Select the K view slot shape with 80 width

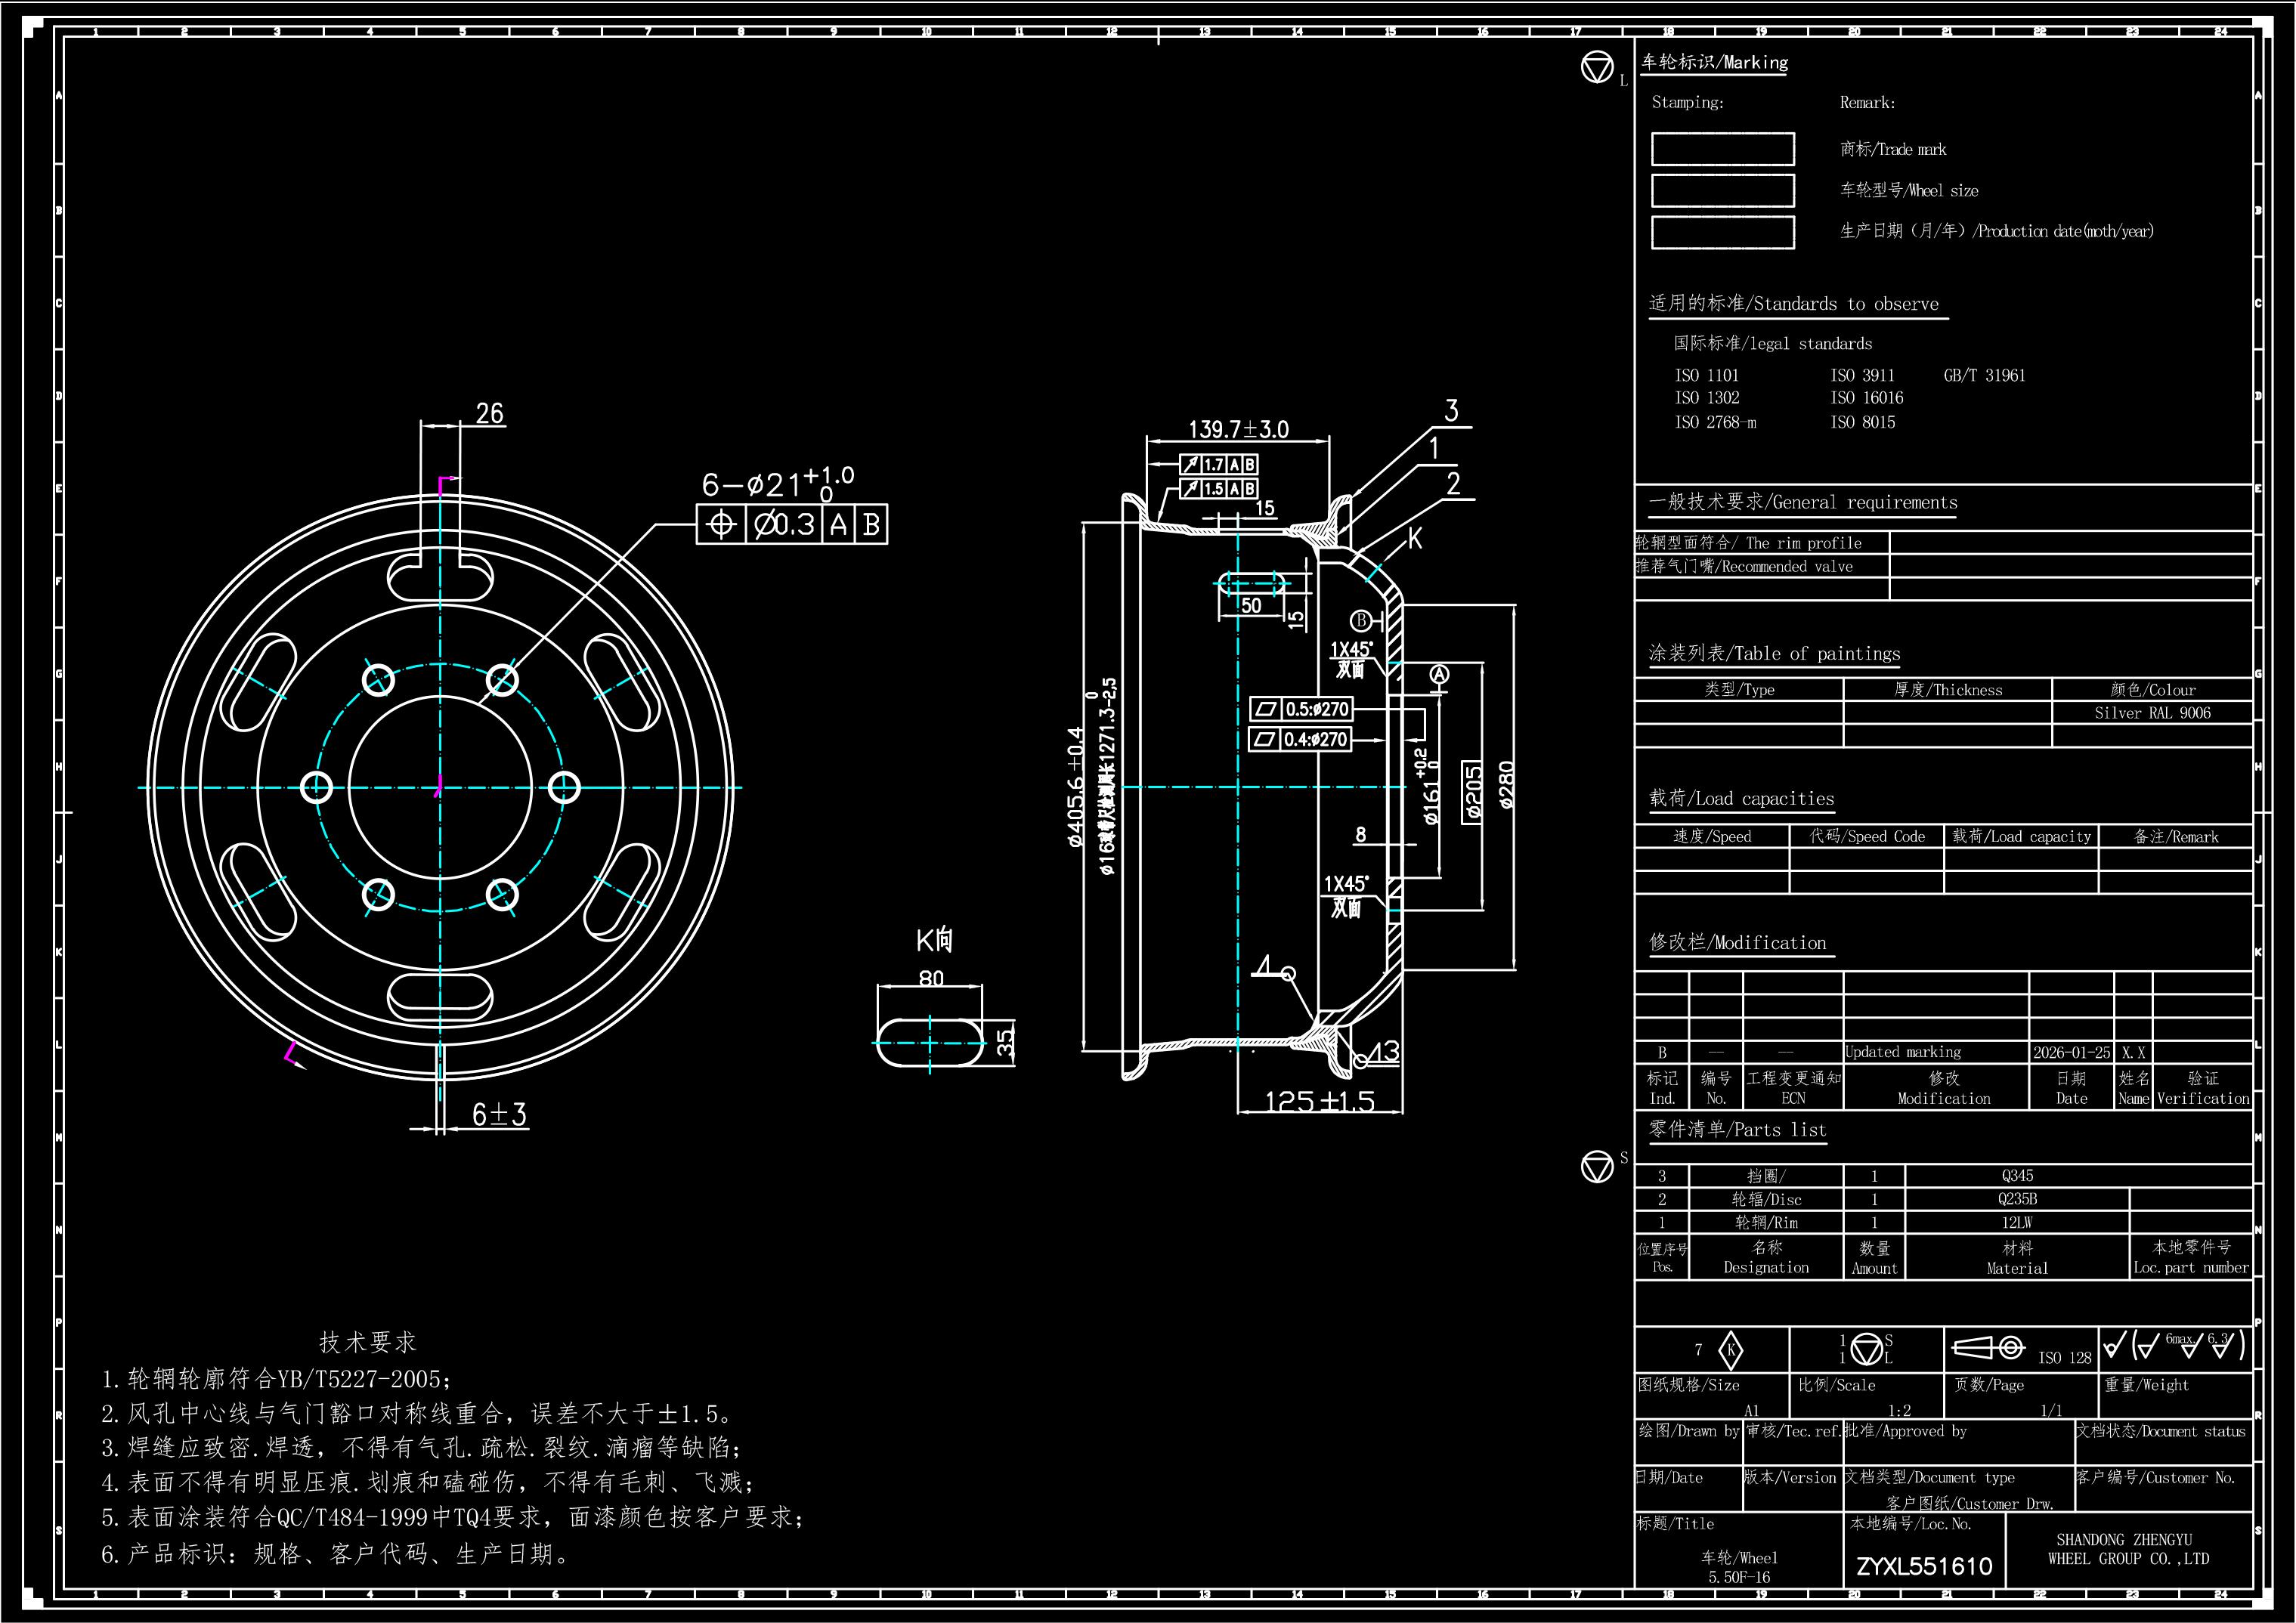pos(930,1043)
